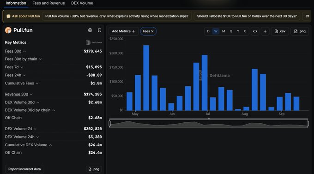Click the tallest bar just before Jul
Viewport: 314px width, 174px height.
(205, 83)
